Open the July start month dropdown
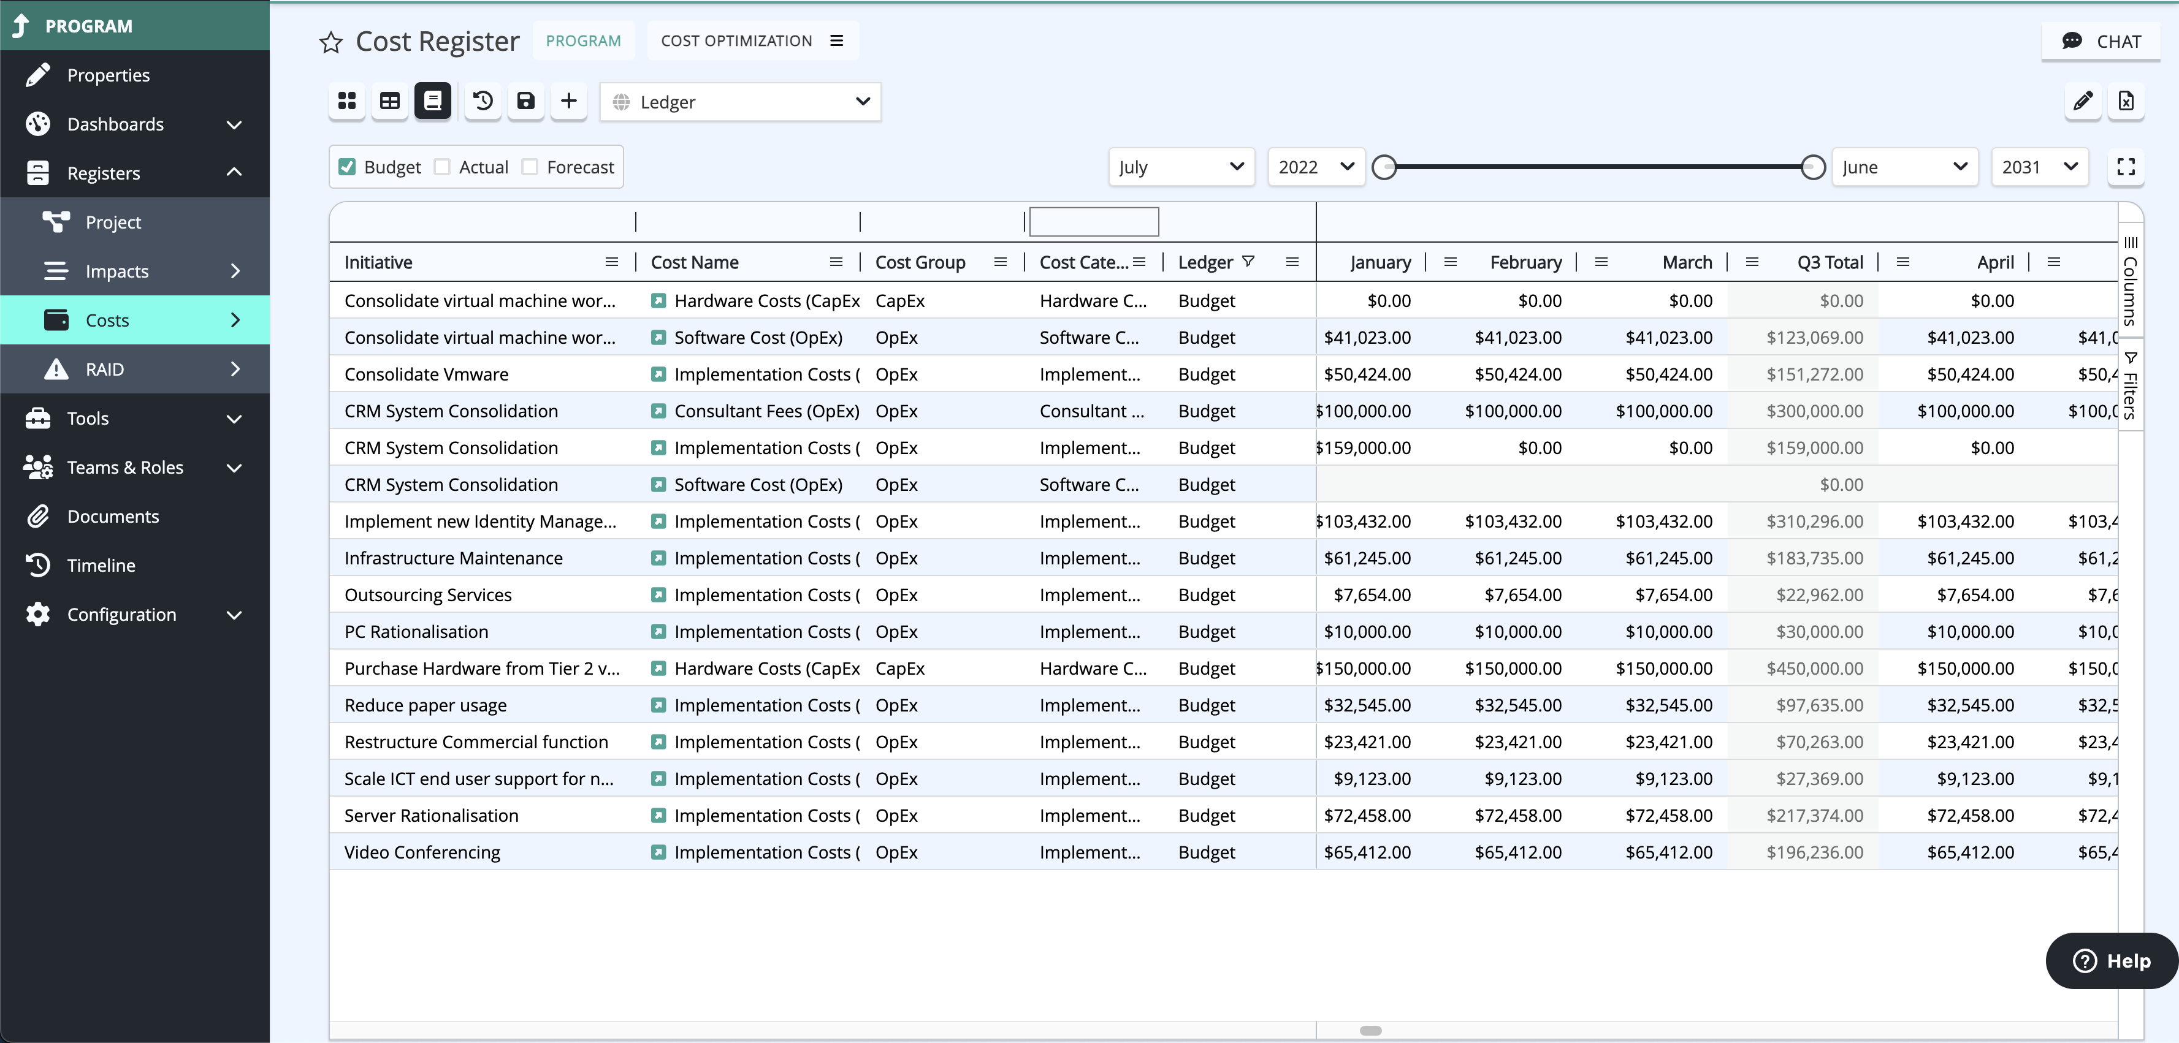Screen dimensions: 2179x1043 (1181, 167)
